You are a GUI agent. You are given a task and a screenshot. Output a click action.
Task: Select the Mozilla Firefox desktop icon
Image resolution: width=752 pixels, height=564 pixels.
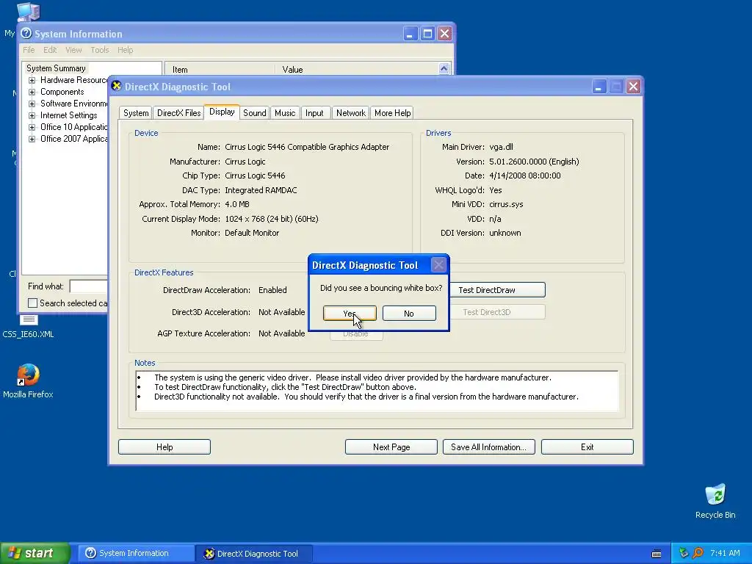point(28,381)
